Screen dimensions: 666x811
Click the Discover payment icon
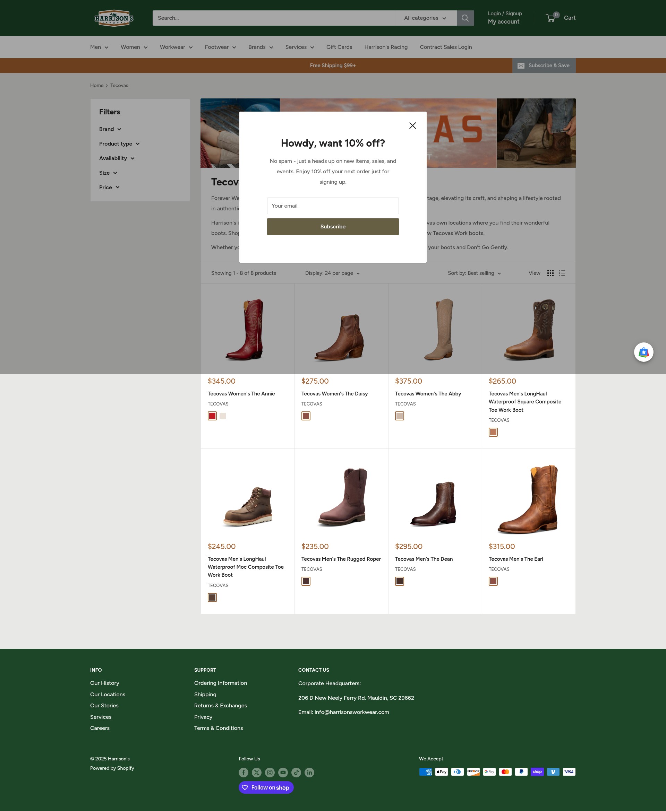(473, 771)
